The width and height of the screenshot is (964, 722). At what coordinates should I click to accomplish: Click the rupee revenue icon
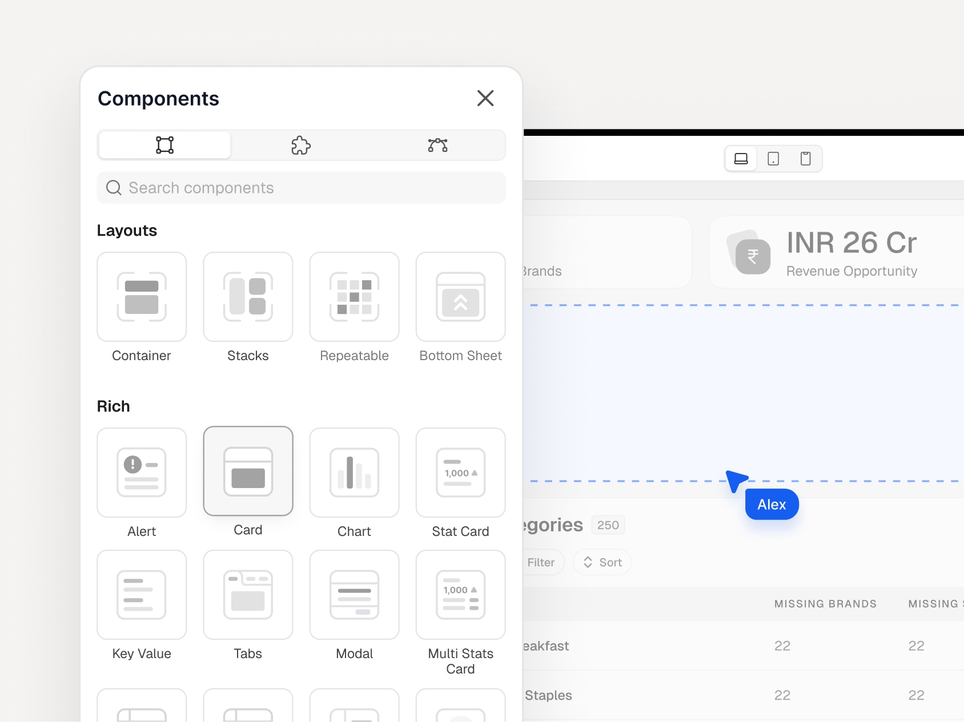coord(752,256)
